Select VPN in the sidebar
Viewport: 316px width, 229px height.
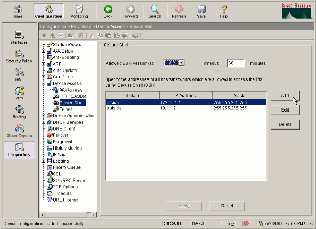pos(19,93)
